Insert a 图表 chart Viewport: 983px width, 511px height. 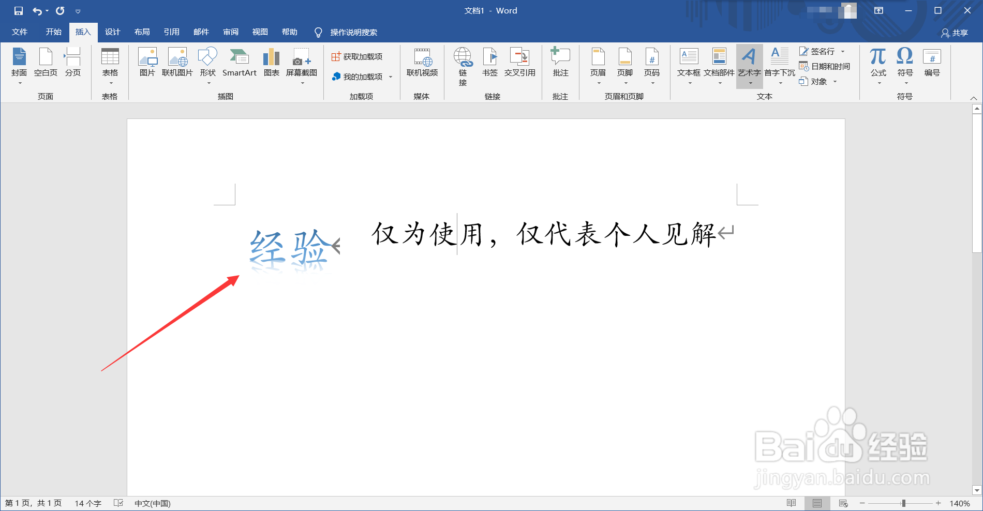click(272, 63)
